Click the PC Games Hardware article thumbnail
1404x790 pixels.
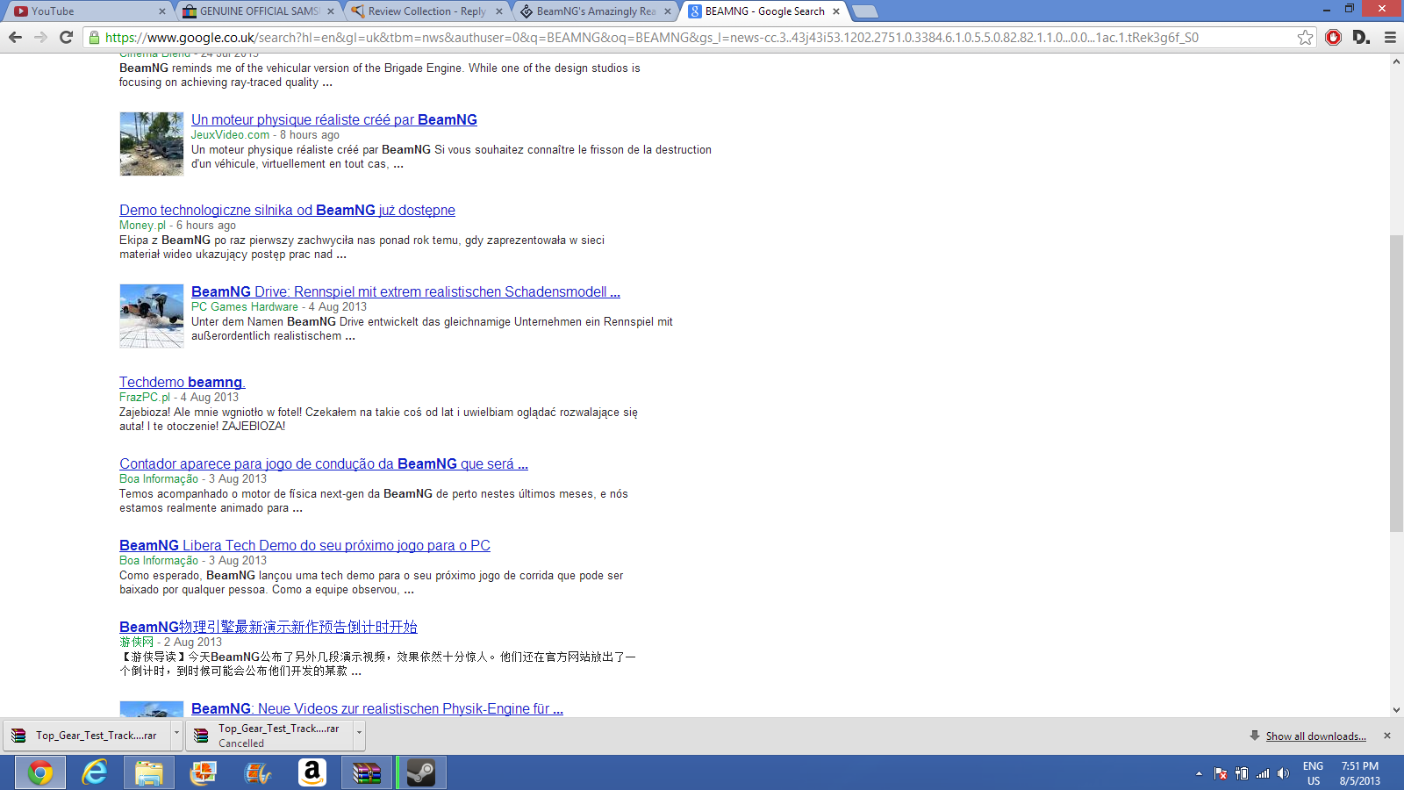[152, 316]
